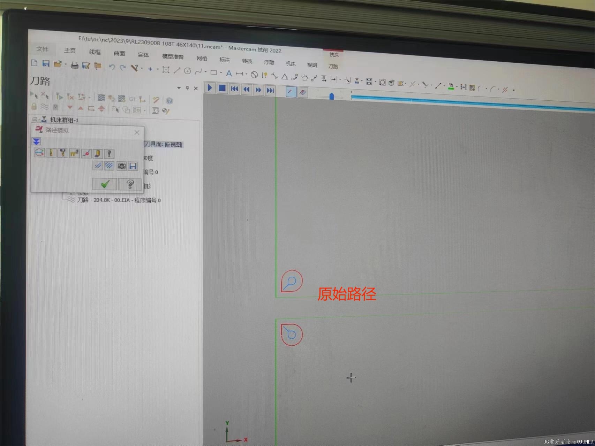Confirm path simulation with green checkmark

(x=105, y=184)
